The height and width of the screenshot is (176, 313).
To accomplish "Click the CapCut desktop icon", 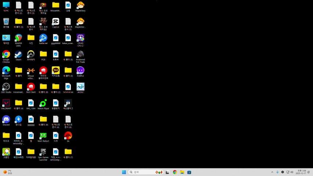I will point(55,22).
